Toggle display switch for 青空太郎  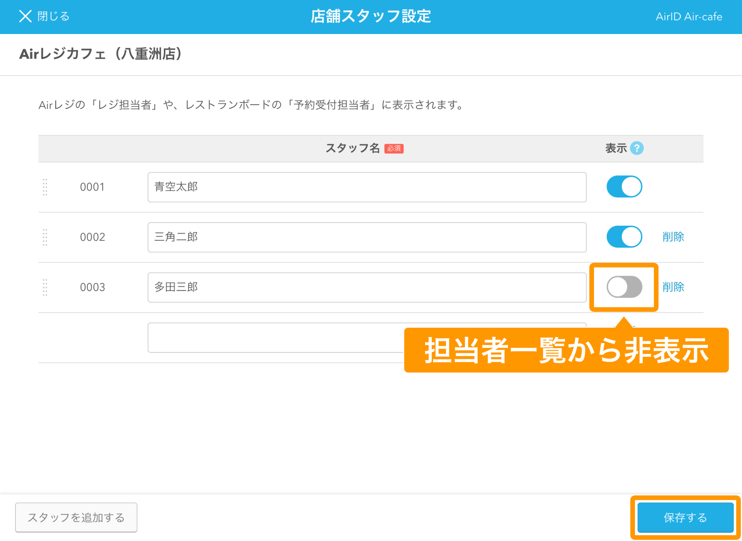624,187
